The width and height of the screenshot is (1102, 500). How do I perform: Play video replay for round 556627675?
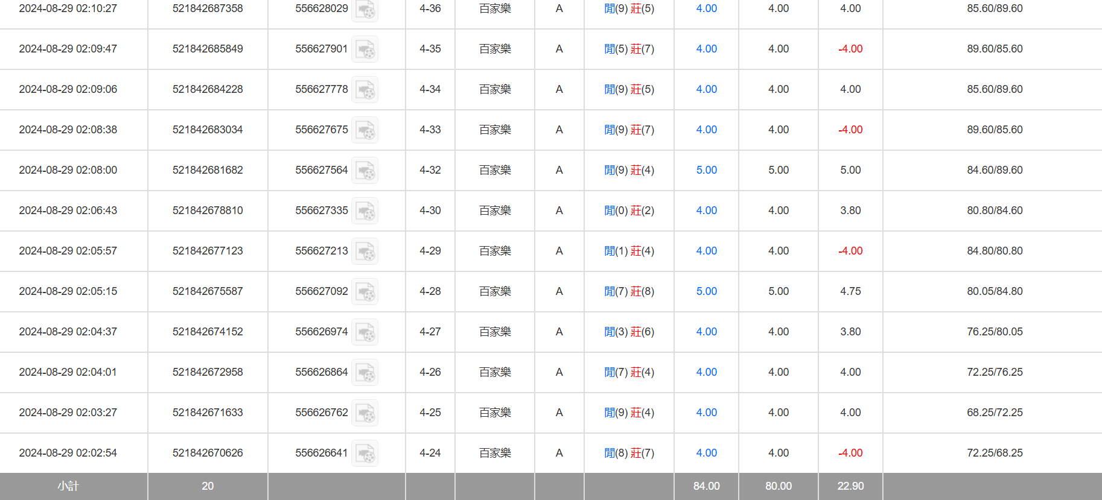(365, 130)
